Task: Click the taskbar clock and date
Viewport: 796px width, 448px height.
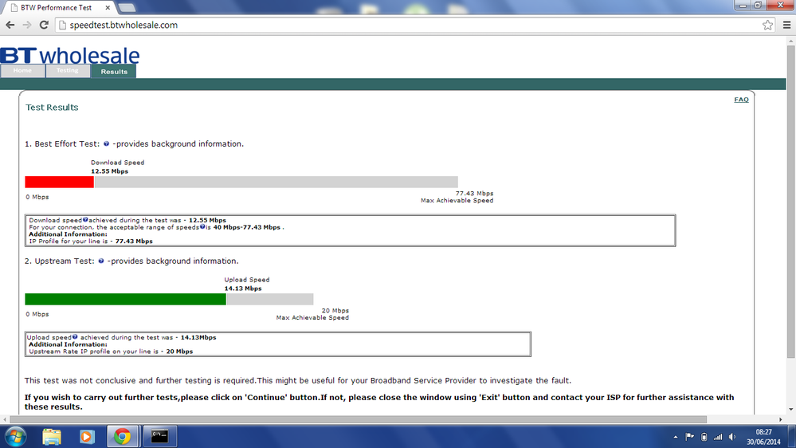Action: point(763,437)
